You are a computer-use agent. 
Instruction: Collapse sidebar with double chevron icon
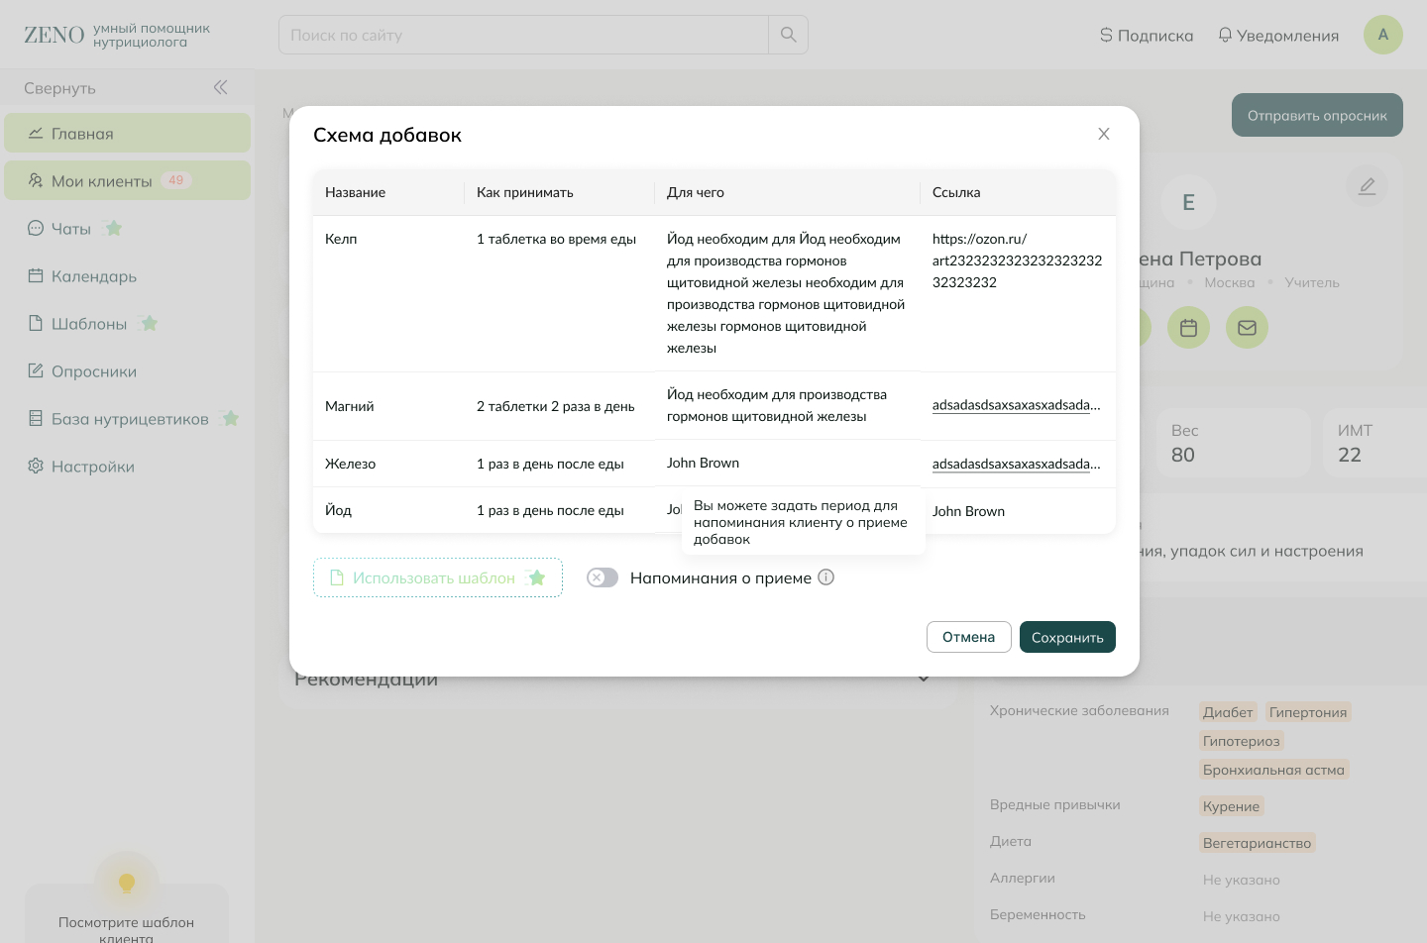pos(221,87)
